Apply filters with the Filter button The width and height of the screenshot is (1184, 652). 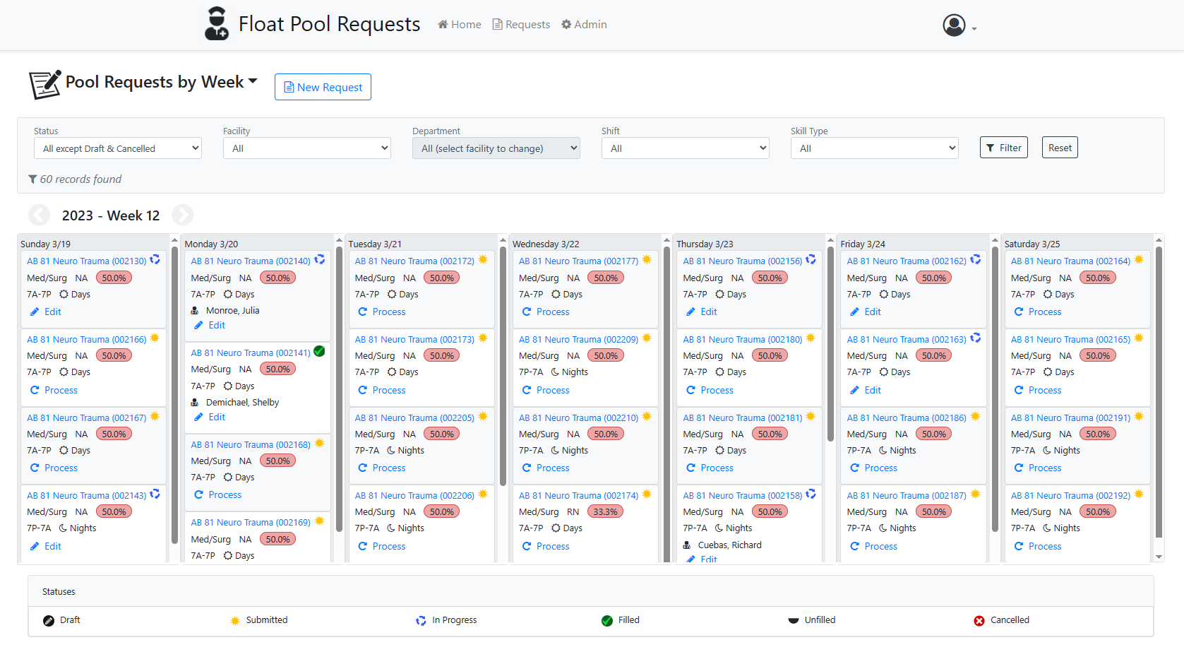click(1003, 148)
